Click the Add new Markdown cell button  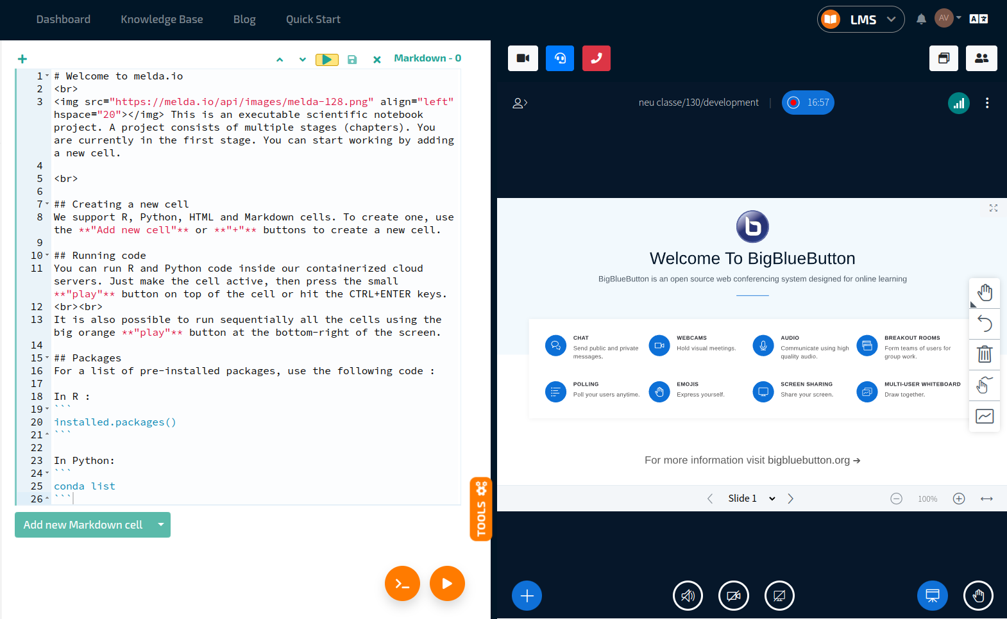pyautogui.click(x=83, y=525)
